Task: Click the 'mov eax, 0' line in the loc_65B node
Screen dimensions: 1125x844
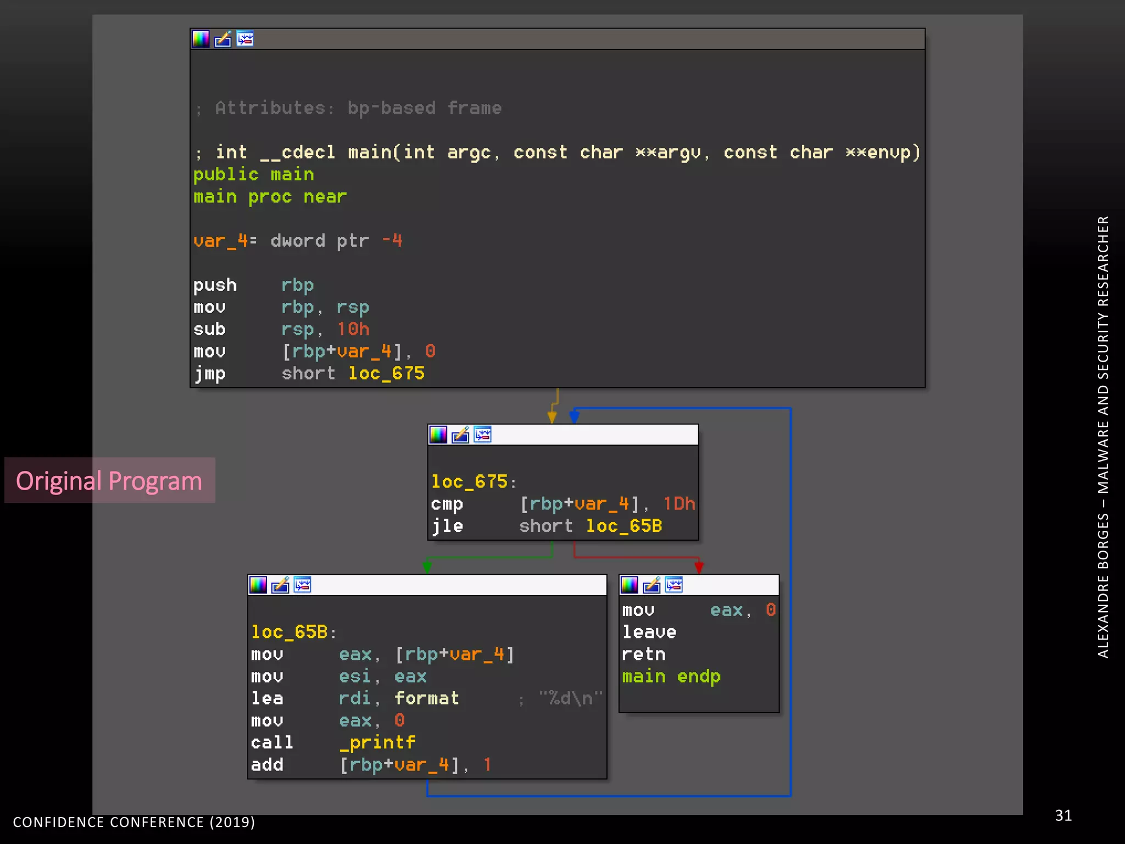Action: [x=328, y=720]
